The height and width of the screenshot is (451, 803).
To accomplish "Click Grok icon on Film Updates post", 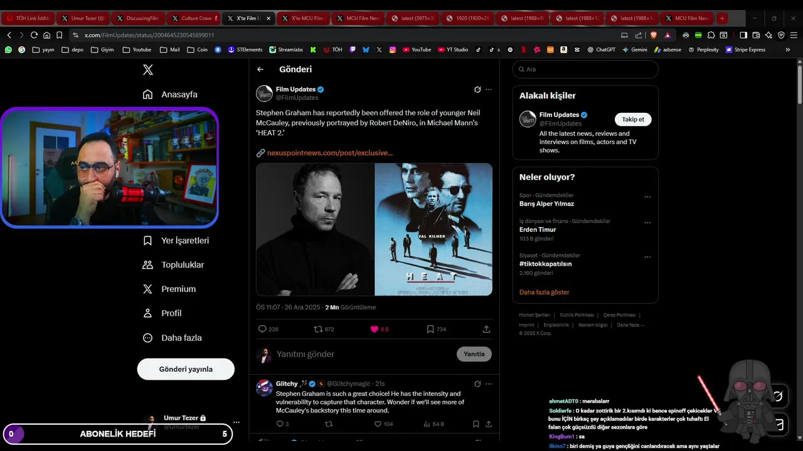I will (477, 90).
